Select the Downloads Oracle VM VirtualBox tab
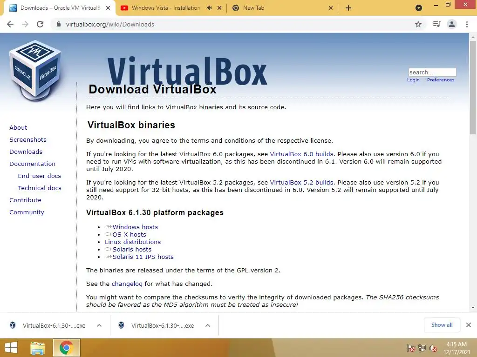This screenshot has height=357, width=477. (60, 8)
